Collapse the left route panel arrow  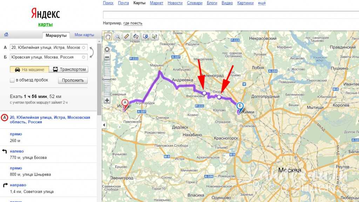click(104, 125)
